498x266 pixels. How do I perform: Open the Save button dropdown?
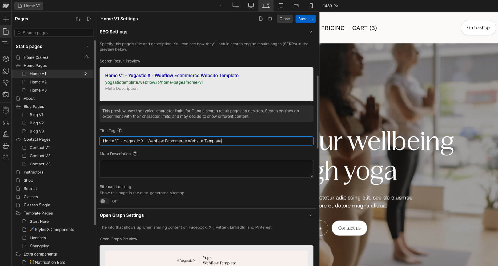312,19
